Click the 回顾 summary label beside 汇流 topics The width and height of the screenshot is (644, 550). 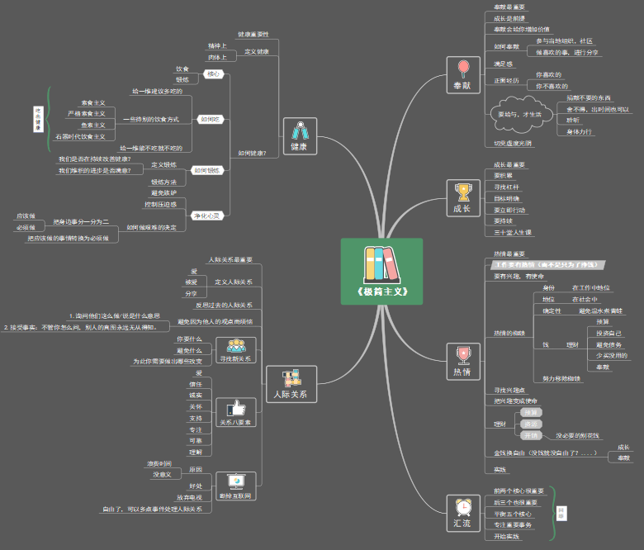[561, 513]
